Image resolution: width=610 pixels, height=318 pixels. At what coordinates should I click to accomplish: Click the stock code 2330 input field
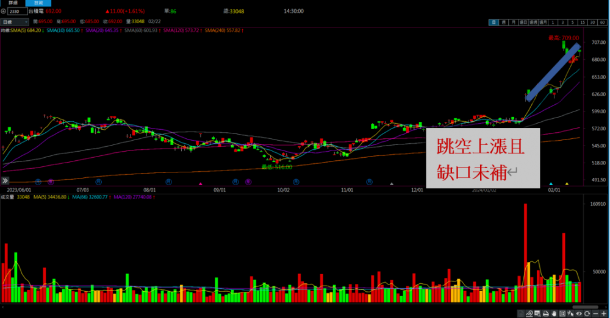(x=17, y=11)
